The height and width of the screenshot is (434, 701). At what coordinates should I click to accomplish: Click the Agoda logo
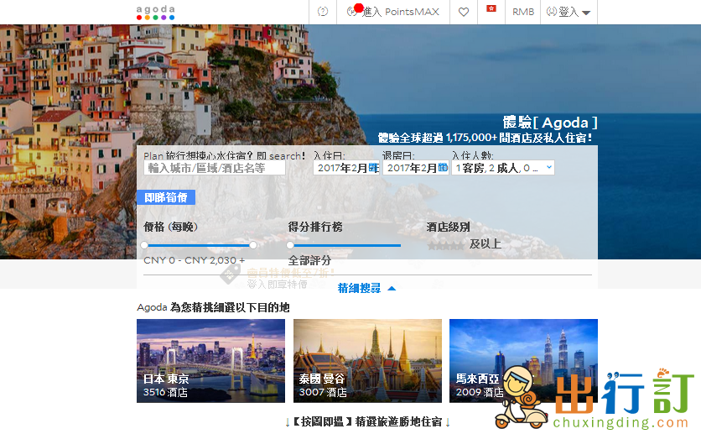tap(156, 13)
